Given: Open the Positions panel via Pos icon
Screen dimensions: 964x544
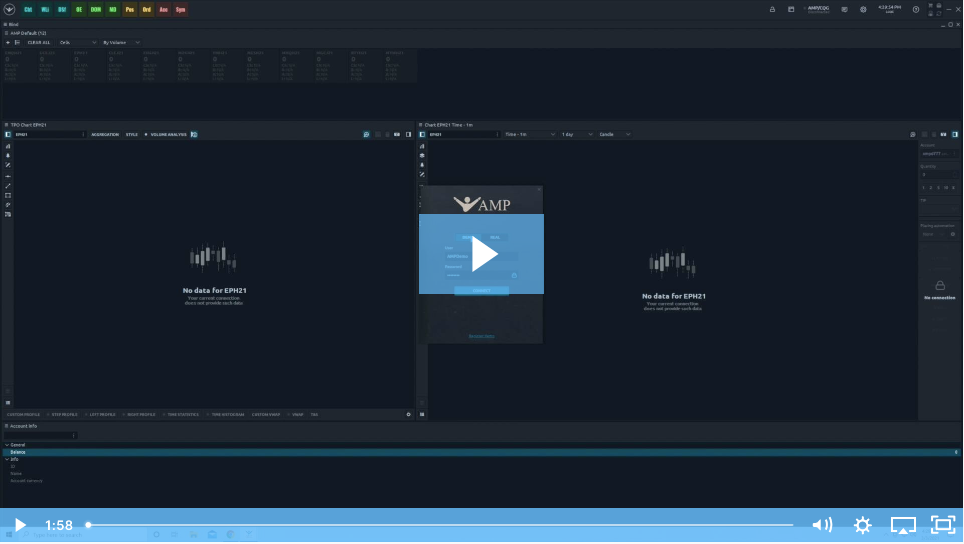Looking at the screenshot, I should point(129,10).
